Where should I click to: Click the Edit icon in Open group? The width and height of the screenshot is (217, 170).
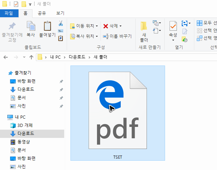tap(185, 31)
